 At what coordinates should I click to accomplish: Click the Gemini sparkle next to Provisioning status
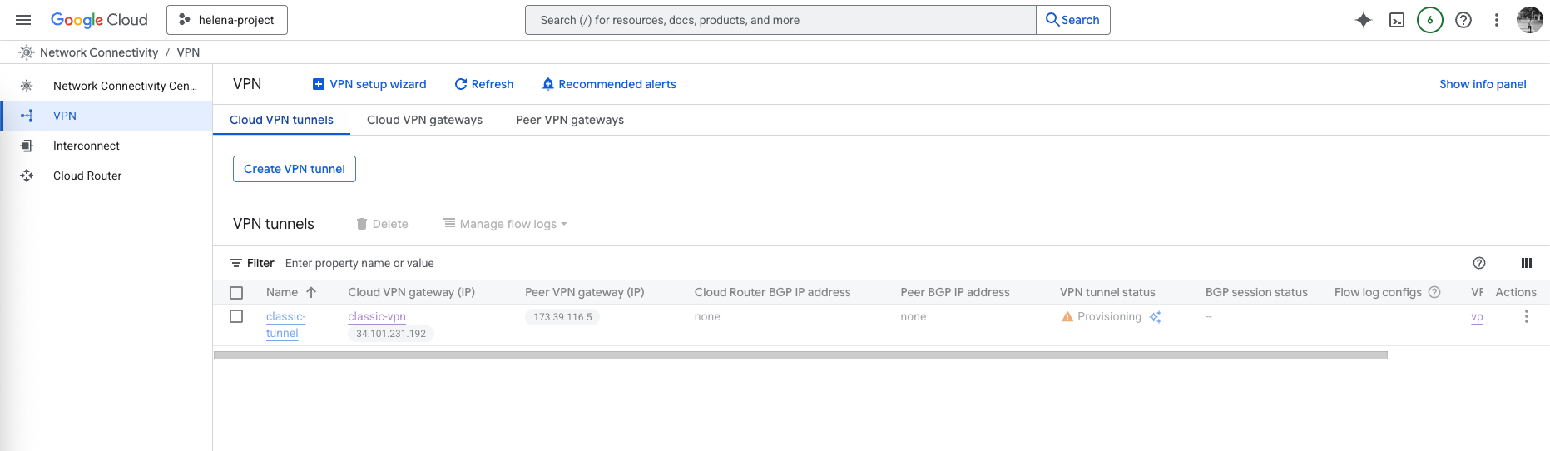tap(1156, 317)
